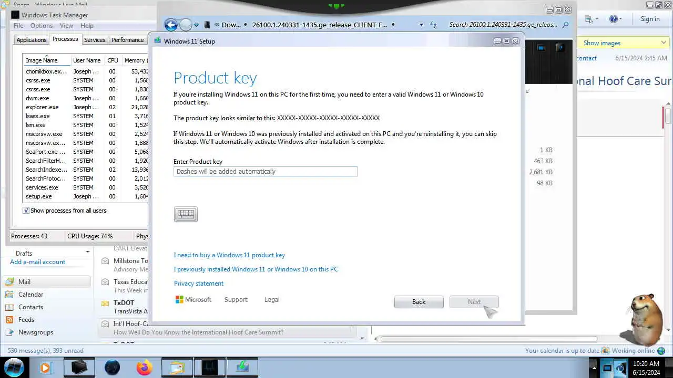Click the Newsgroups icon in Live Mail sidebar

point(9,332)
